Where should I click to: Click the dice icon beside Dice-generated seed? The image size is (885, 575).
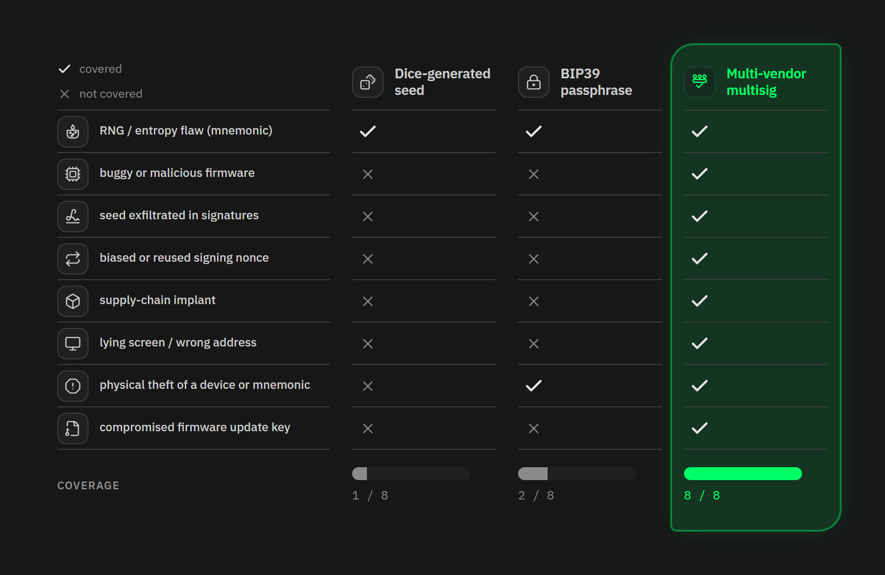[368, 82]
